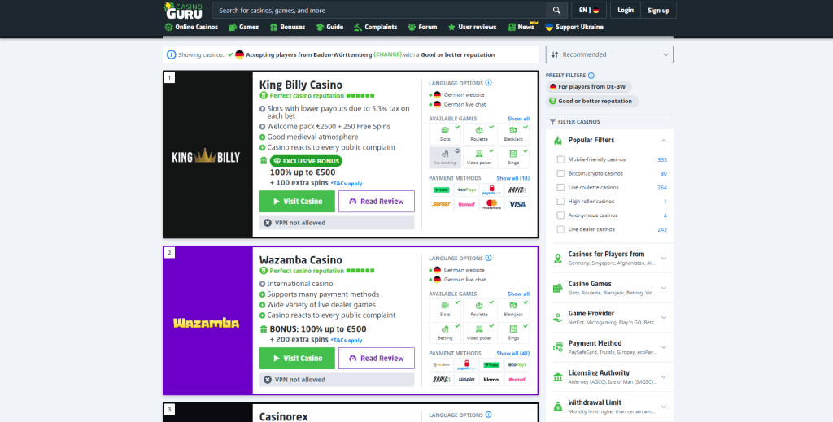833x422 pixels.
Task: Open the Complaints menu
Action: [x=376, y=27]
